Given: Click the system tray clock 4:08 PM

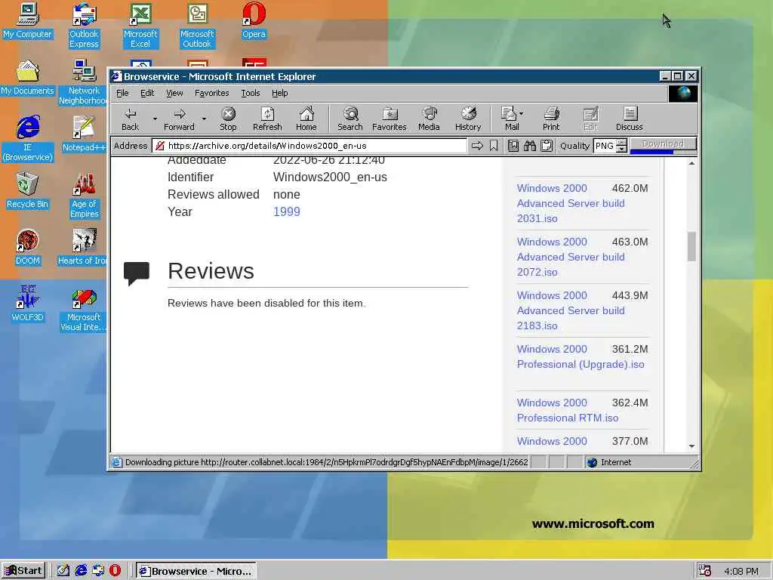Looking at the screenshot, I should tap(741, 571).
